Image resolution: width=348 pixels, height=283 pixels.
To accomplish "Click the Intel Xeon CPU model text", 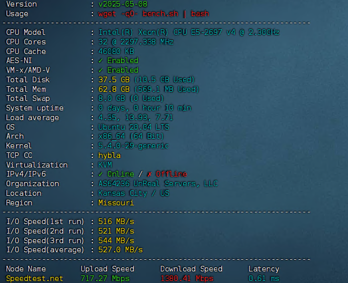I will (189, 32).
